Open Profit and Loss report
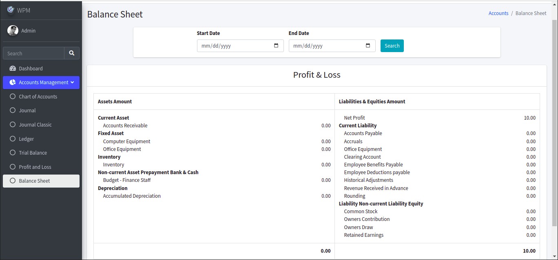The width and height of the screenshot is (558, 260). (x=35, y=167)
